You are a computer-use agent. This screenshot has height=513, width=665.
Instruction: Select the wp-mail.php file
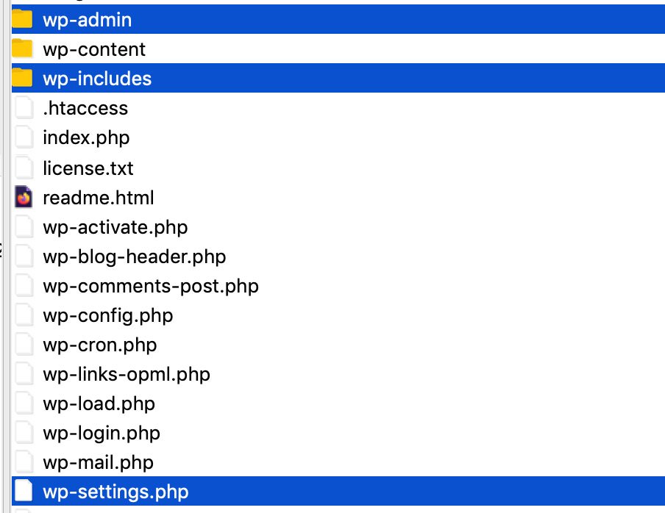coord(98,462)
